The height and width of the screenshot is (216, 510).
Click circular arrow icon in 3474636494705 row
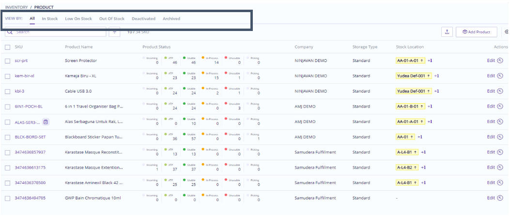(x=500, y=198)
